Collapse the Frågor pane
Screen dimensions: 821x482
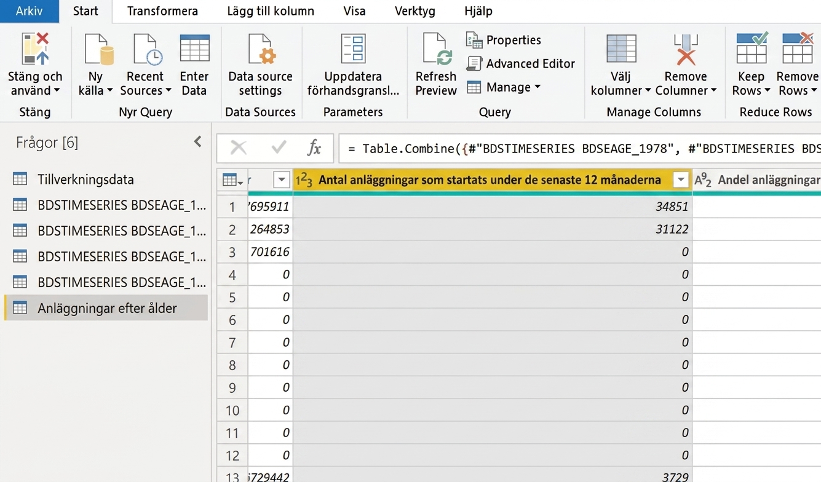point(197,142)
